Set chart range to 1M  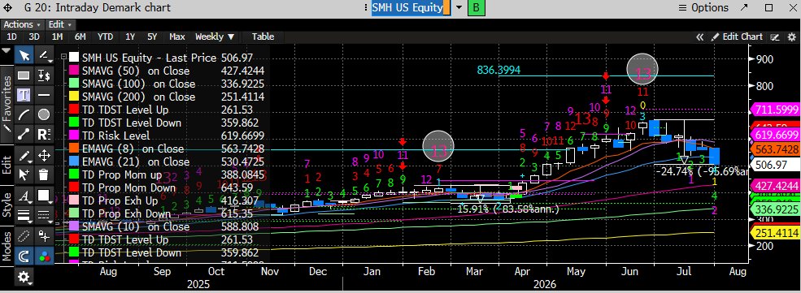tap(57, 37)
